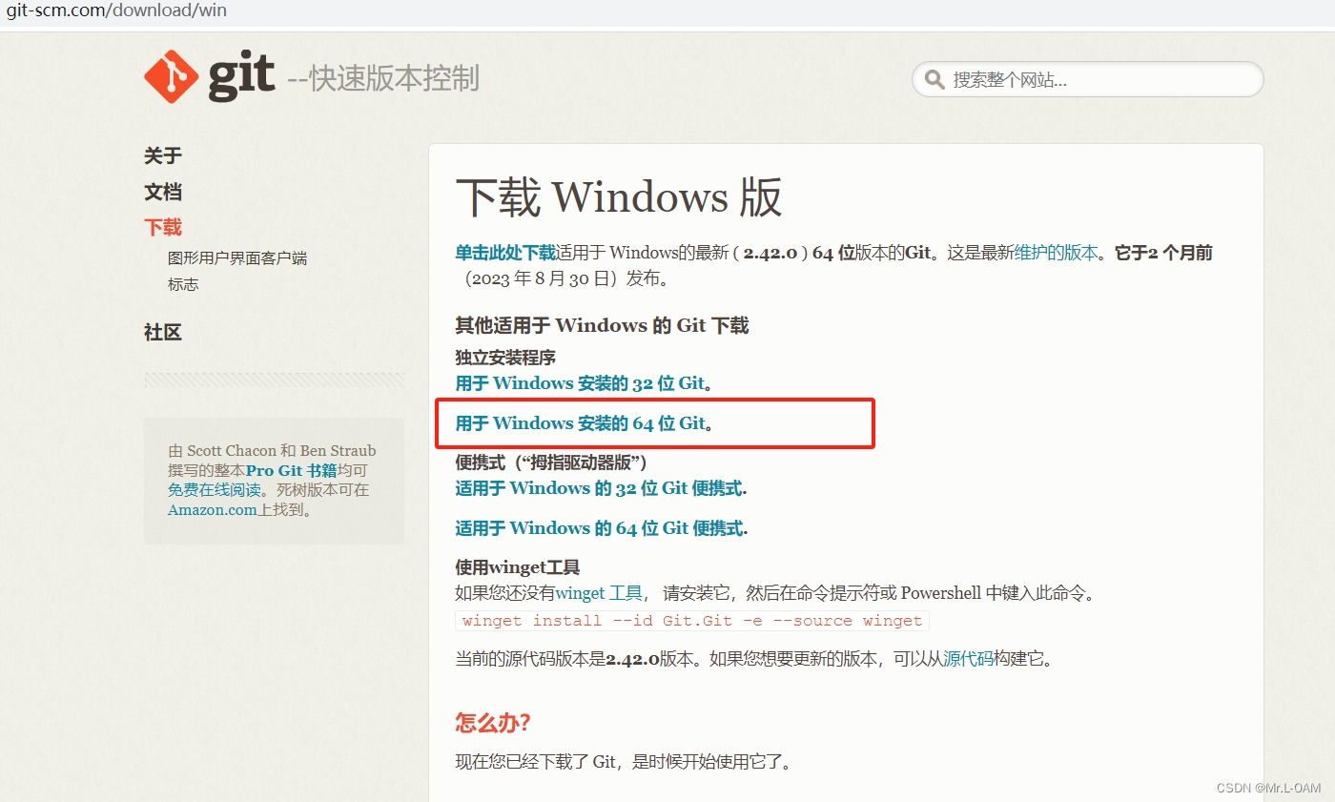
Task: Click the search field "搜索整个网站..."
Action: click(1087, 79)
